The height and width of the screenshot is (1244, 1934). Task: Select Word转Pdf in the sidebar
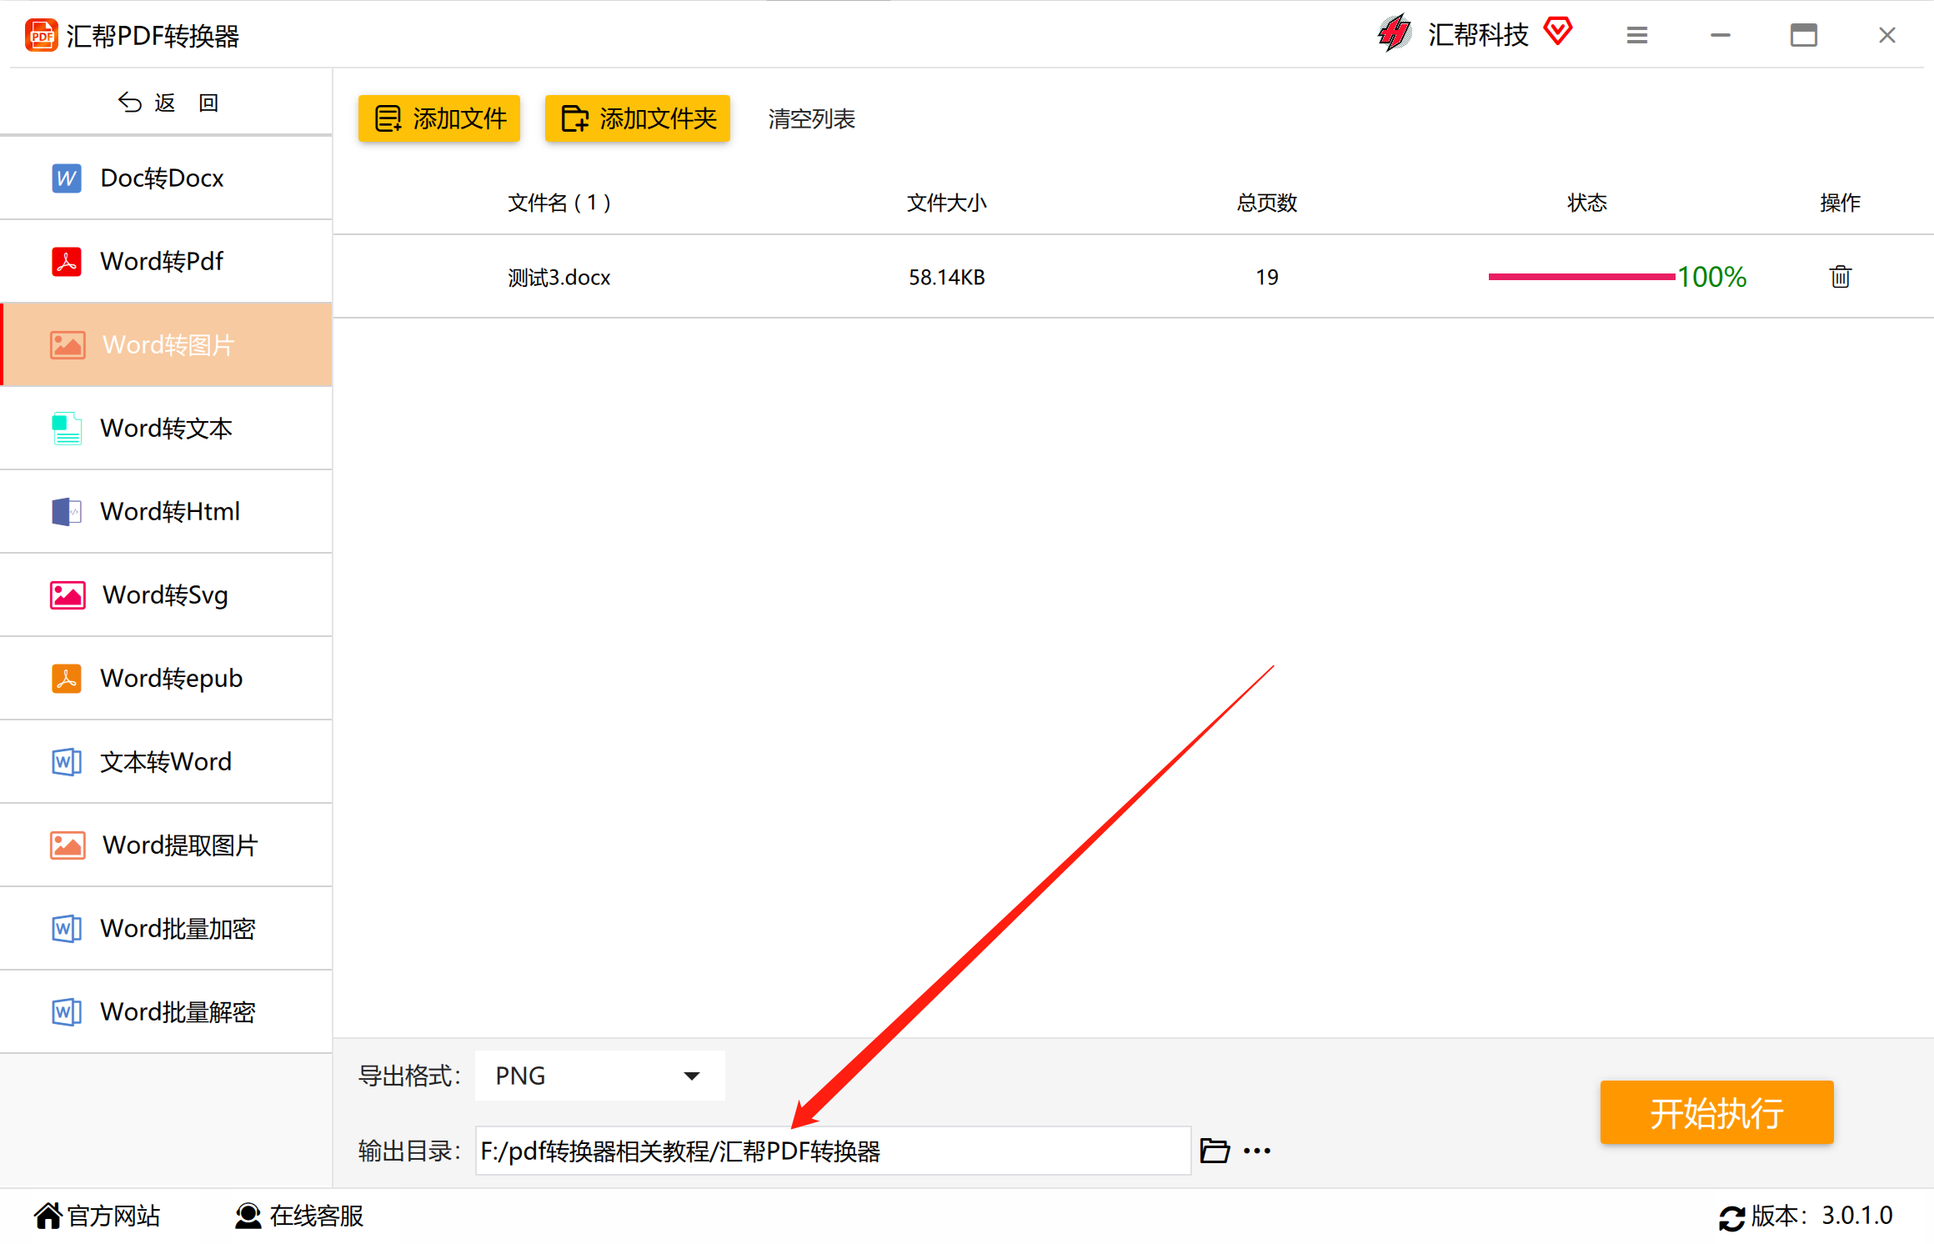tap(167, 262)
